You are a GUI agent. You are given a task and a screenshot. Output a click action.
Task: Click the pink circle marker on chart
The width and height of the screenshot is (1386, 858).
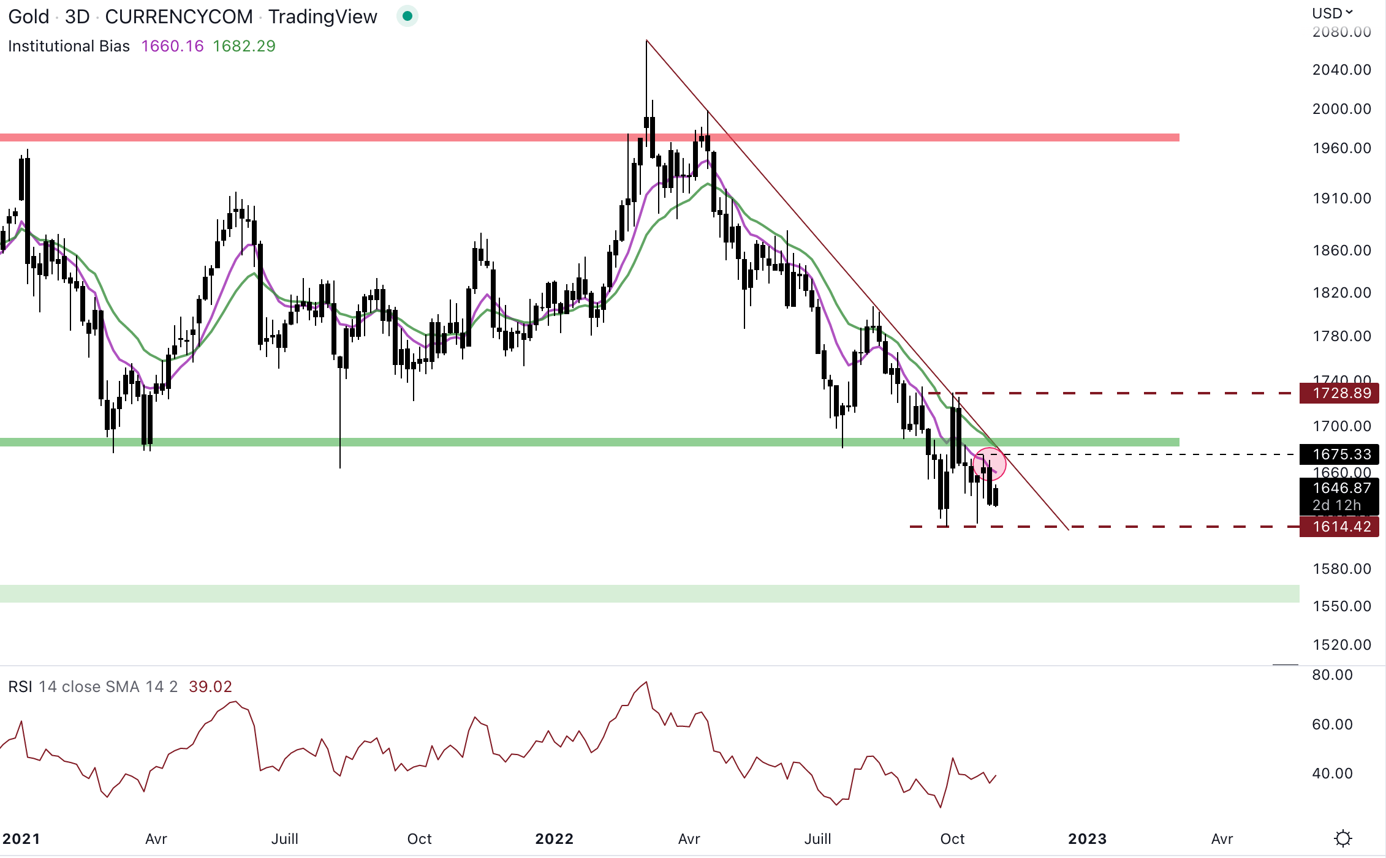pos(989,464)
